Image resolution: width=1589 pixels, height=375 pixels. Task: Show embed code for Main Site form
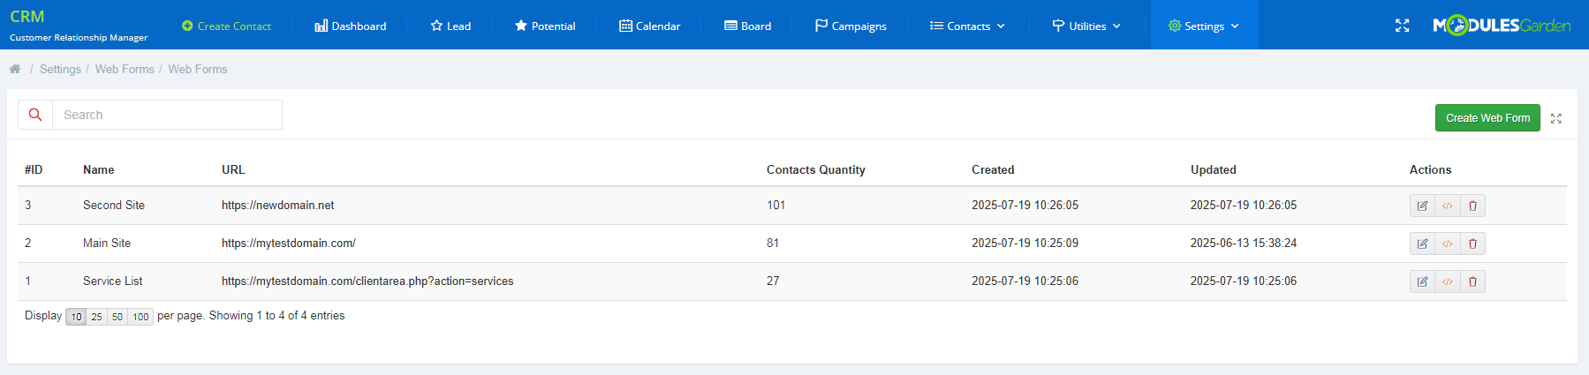1448,244
